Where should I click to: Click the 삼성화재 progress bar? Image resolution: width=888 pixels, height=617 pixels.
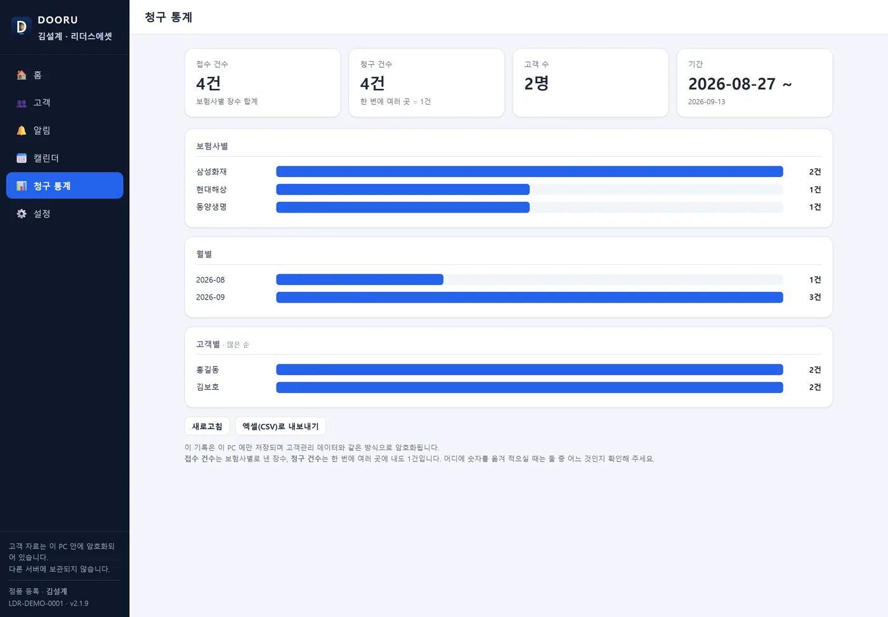click(530, 172)
